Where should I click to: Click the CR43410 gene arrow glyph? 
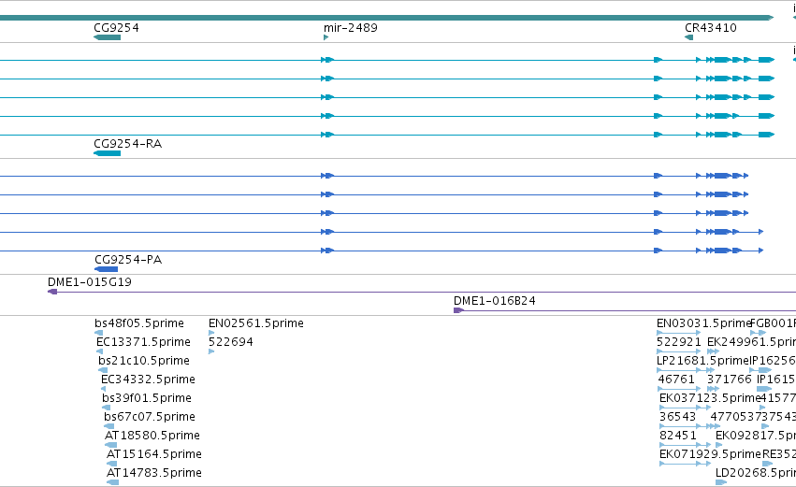coord(688,37)
